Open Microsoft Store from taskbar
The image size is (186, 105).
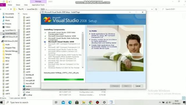coord(77,102)
